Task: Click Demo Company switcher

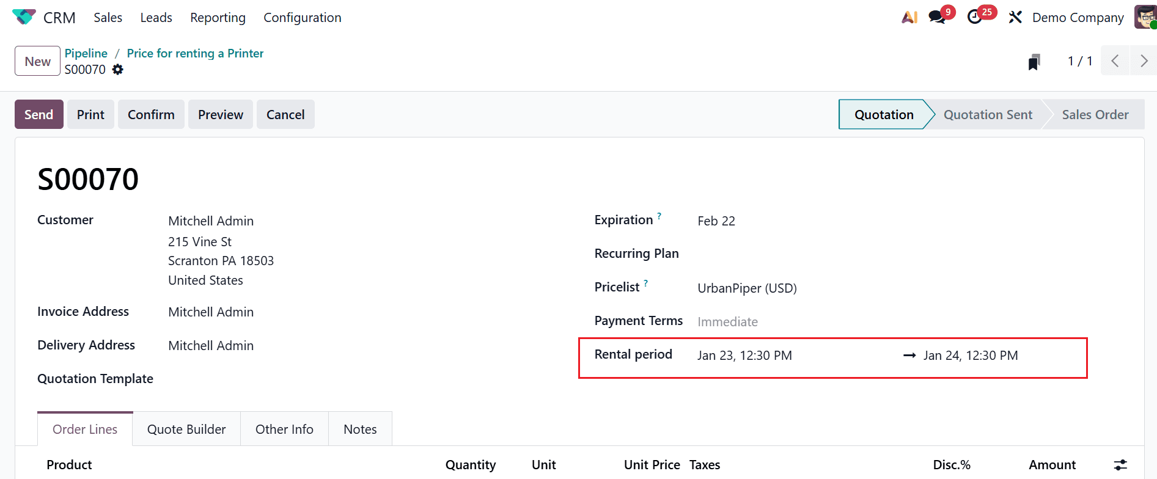Action: 1078,18
